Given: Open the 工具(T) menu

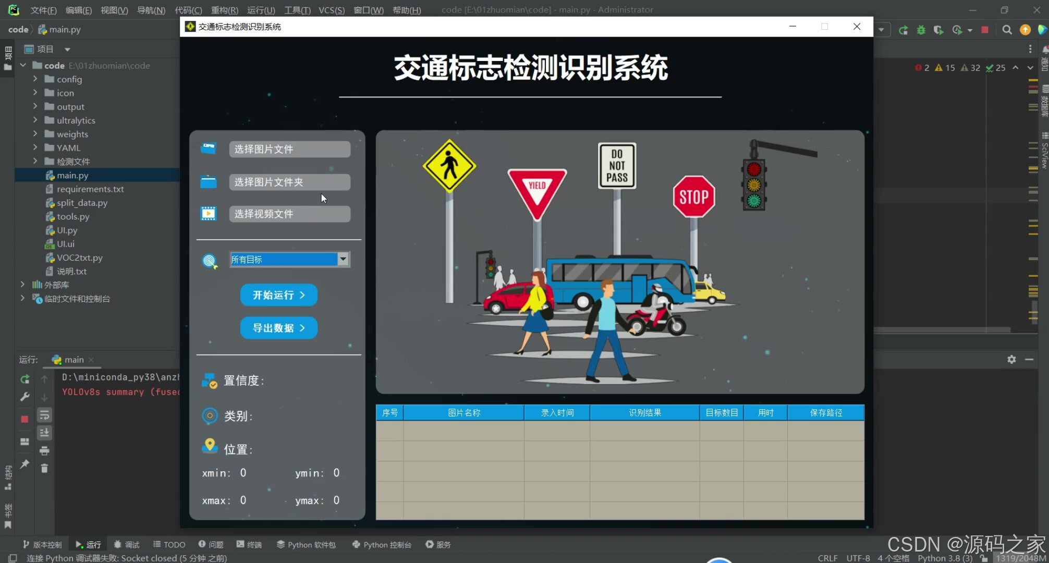Looking at the screenshot, I should click(x=297, y=10).
